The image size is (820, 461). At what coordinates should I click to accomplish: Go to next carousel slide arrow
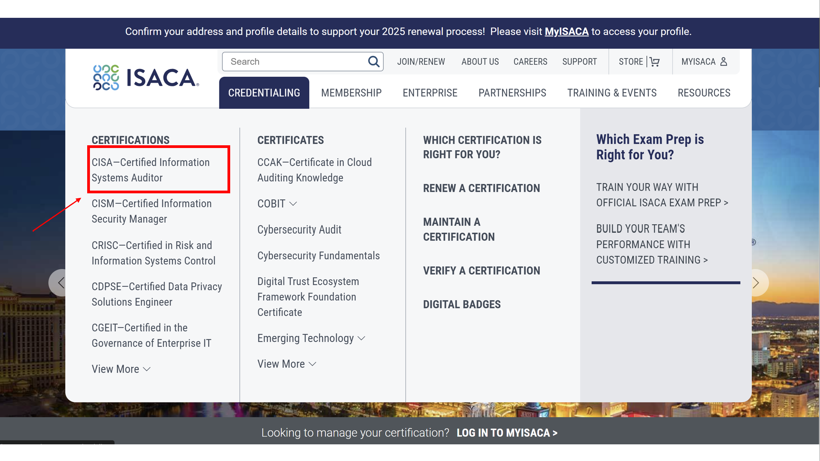(756, 283)
